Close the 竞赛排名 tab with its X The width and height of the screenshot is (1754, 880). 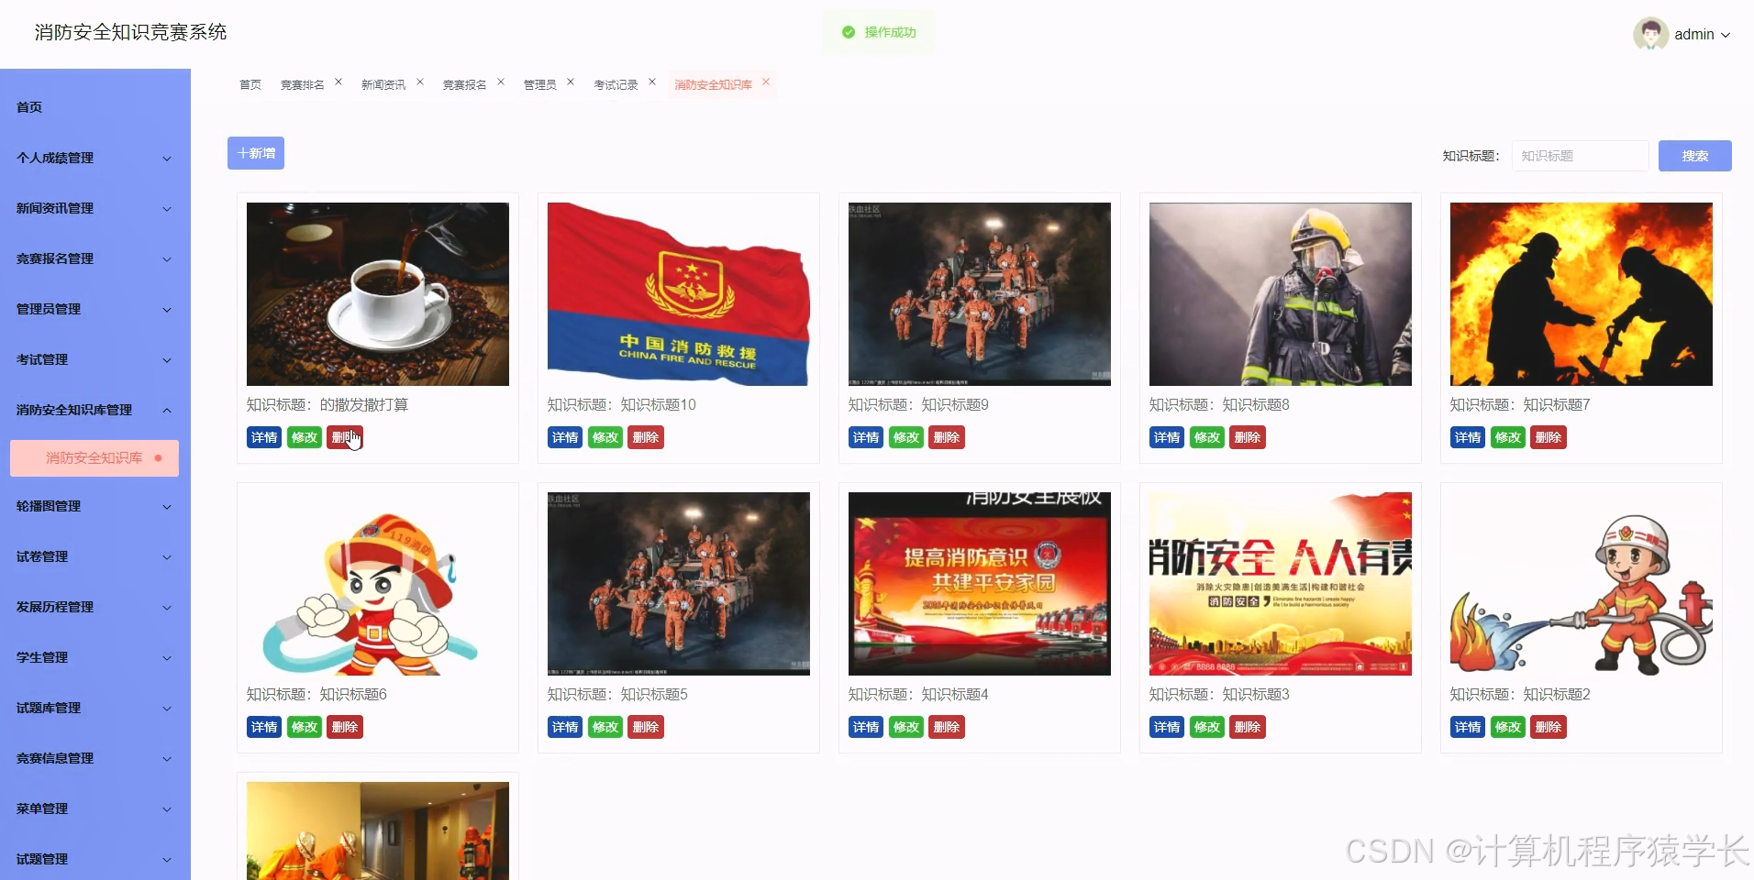pyautogui.click(x=339, y=82)
